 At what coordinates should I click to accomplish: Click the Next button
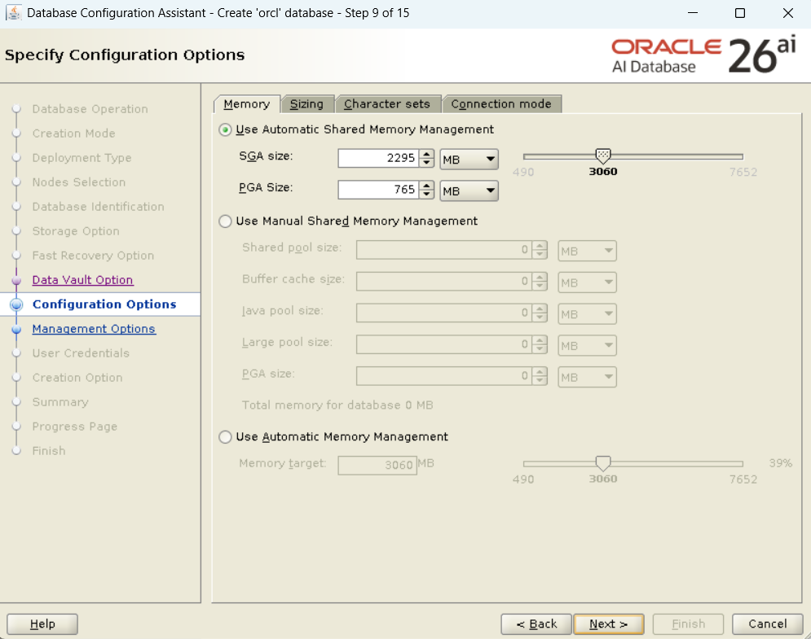pyautogui.click(x=608, y=624)
